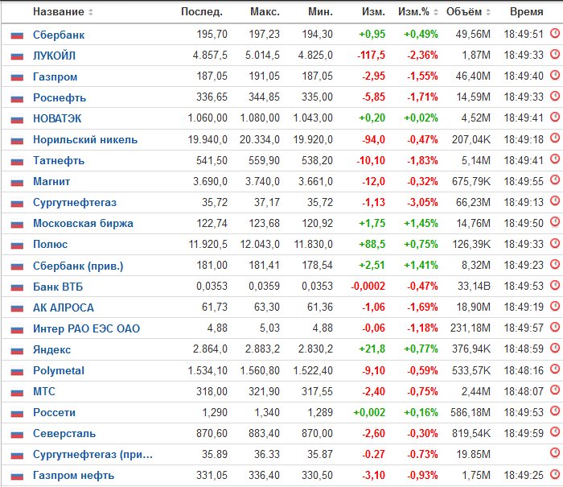Click the clock icon in the Банк ВТБ row
The image size is (563, 487).
pyautogui.click(x=555, y=285)
